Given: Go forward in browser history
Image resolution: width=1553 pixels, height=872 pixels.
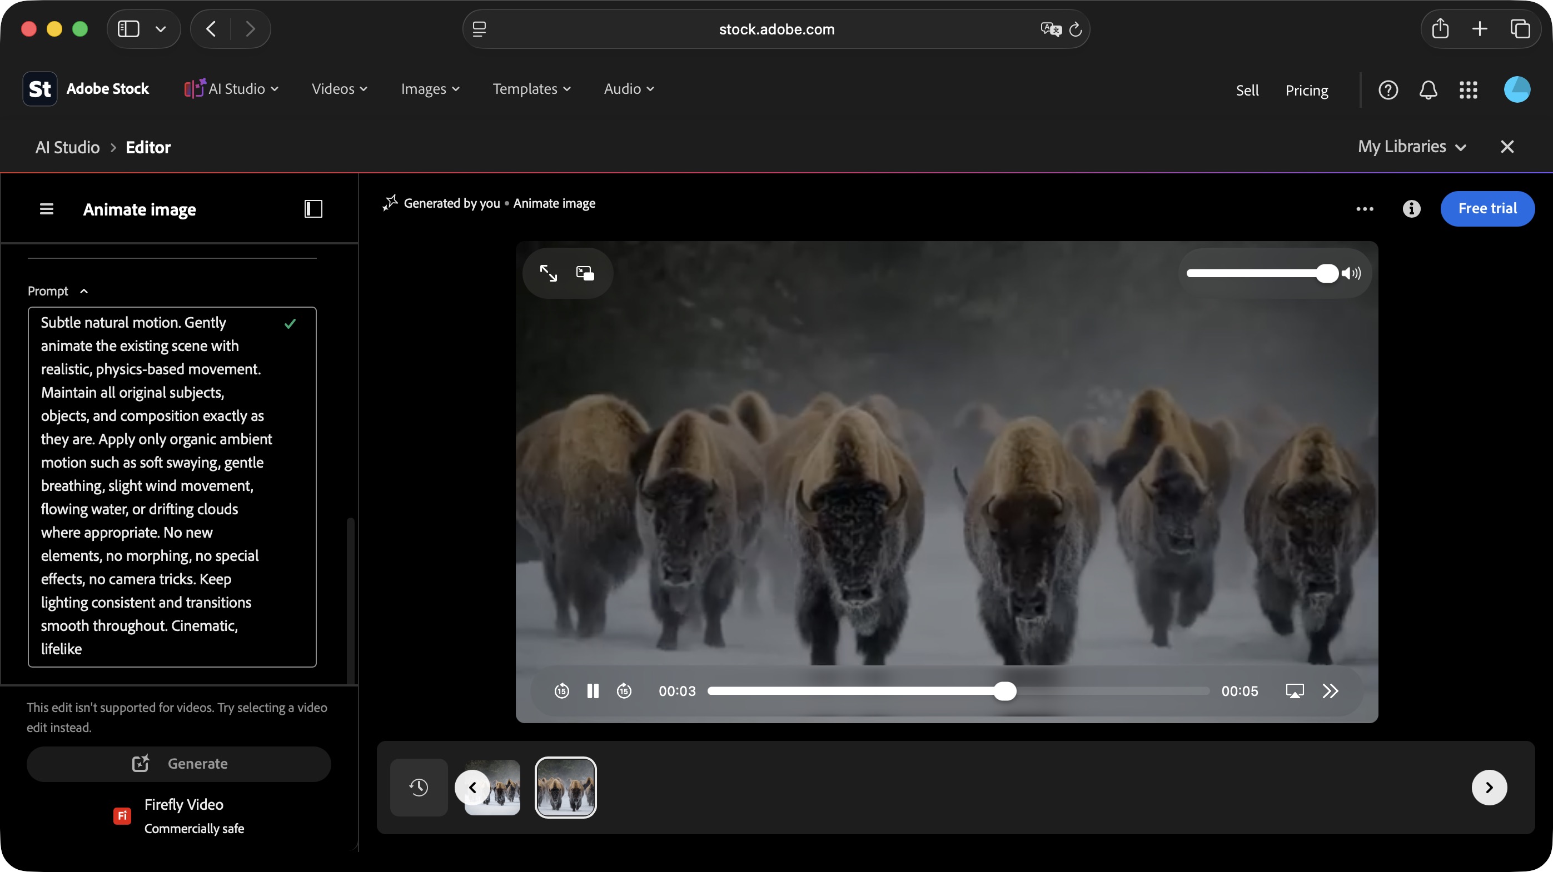Looking at the screenshot, I should (x=250, y=29).
